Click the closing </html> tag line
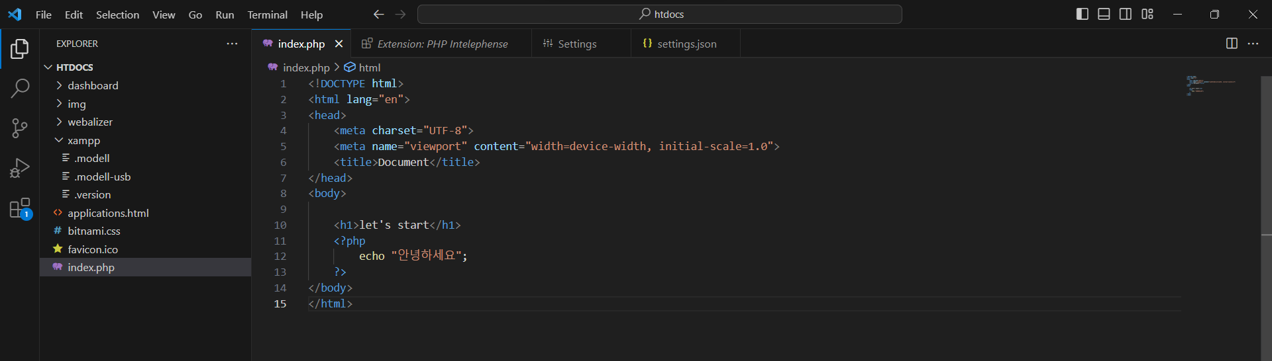This screenshot has height=361, width=1272. pyautogui.click(x=330, y=303)
